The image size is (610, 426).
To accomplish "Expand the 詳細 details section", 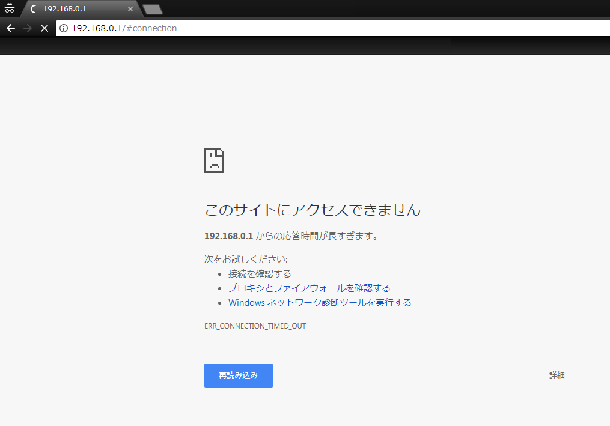I will click(557, 375).
